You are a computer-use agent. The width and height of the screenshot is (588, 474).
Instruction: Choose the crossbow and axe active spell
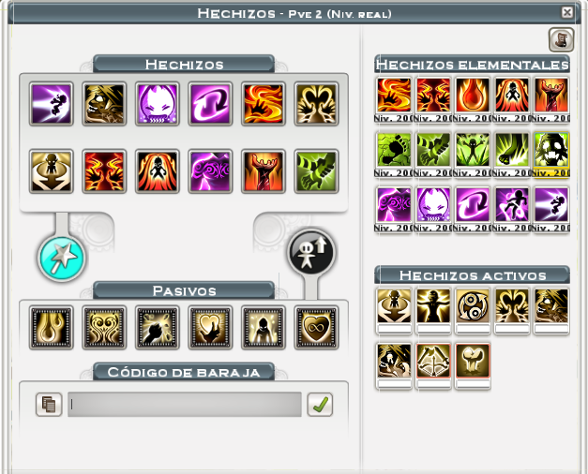point(433,361)
